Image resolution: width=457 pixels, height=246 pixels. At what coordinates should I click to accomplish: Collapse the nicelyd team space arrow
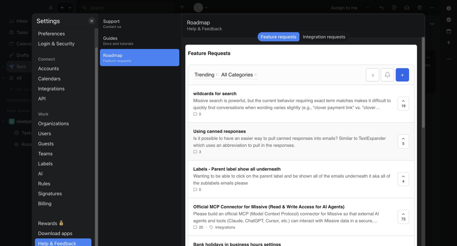[3, 121]
